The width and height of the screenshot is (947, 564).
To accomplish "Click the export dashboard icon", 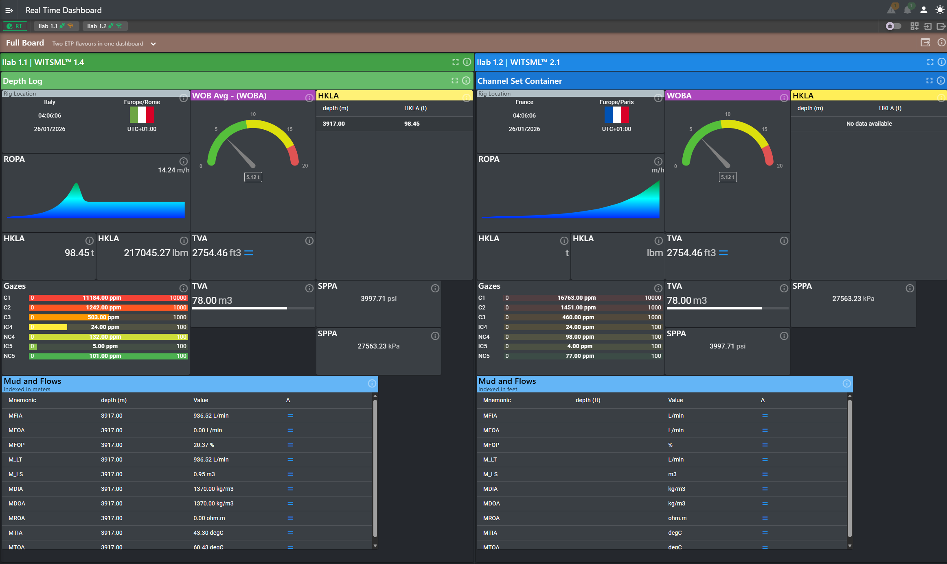I will tap(941, 26).
